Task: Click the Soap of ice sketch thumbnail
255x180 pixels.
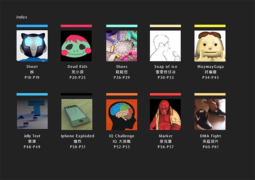Action: pos(165,46)
